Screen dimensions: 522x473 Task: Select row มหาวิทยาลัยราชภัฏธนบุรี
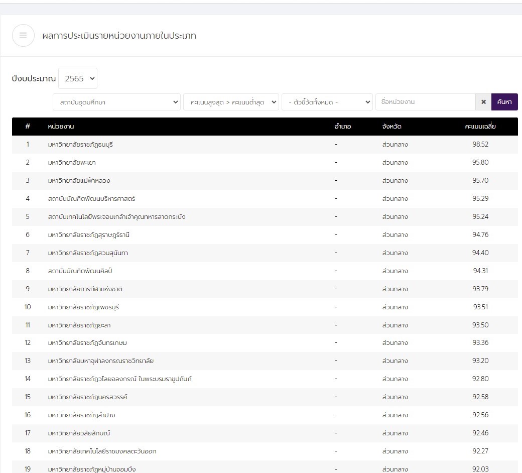[265, 144]
